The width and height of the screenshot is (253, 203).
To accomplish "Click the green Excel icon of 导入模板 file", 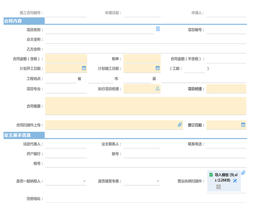I will coord(211,175).
